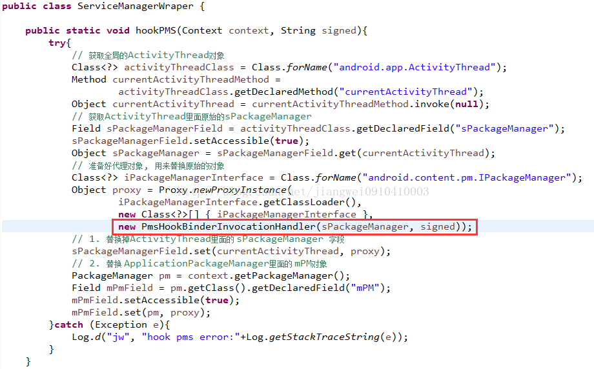This screenshot has height=369, width=594.
Task: Click the hookPMS method name
Action: coord(156,30)
